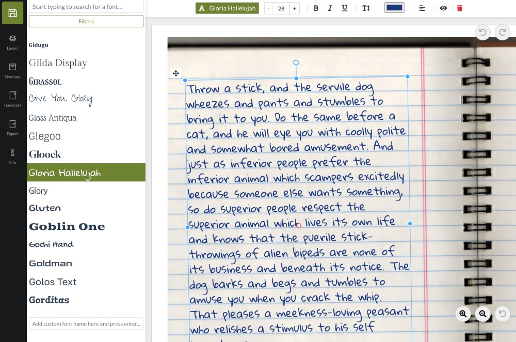Select the Gidugu font

[39, 45]
